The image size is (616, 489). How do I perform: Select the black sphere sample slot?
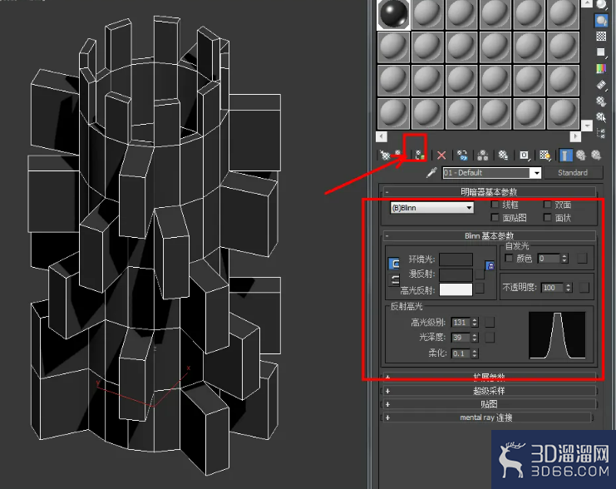[x=393, y=14]
